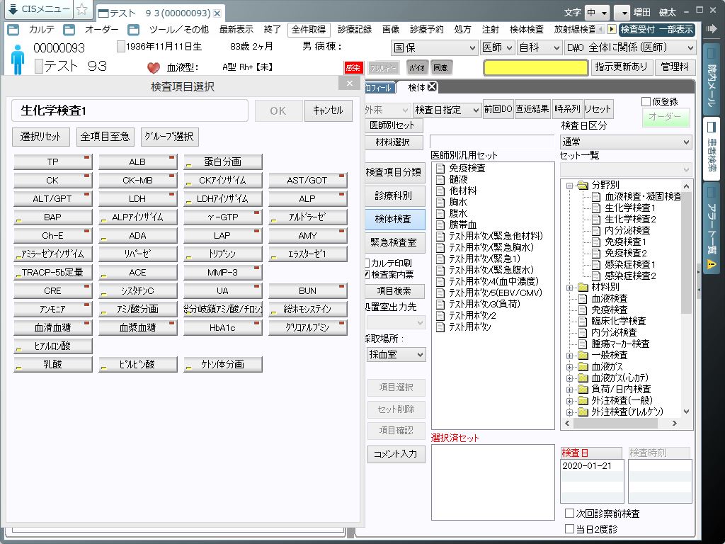Expand the 材料別 tree folder

click(x=571, y=288)
